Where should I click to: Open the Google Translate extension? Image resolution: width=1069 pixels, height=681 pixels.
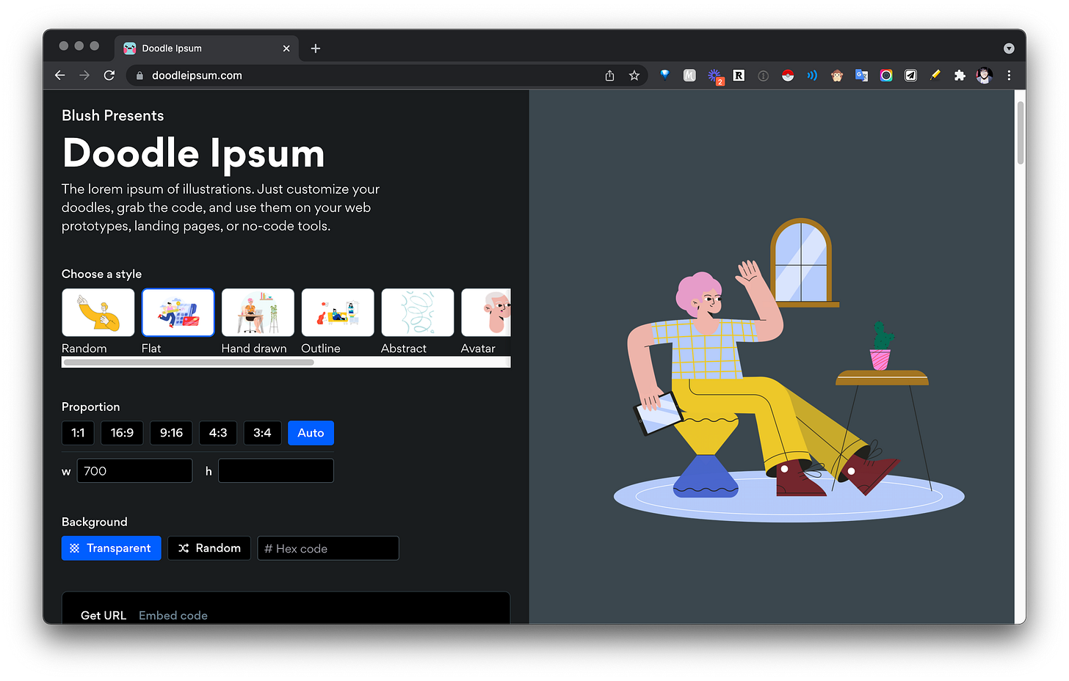pos(862,75)
